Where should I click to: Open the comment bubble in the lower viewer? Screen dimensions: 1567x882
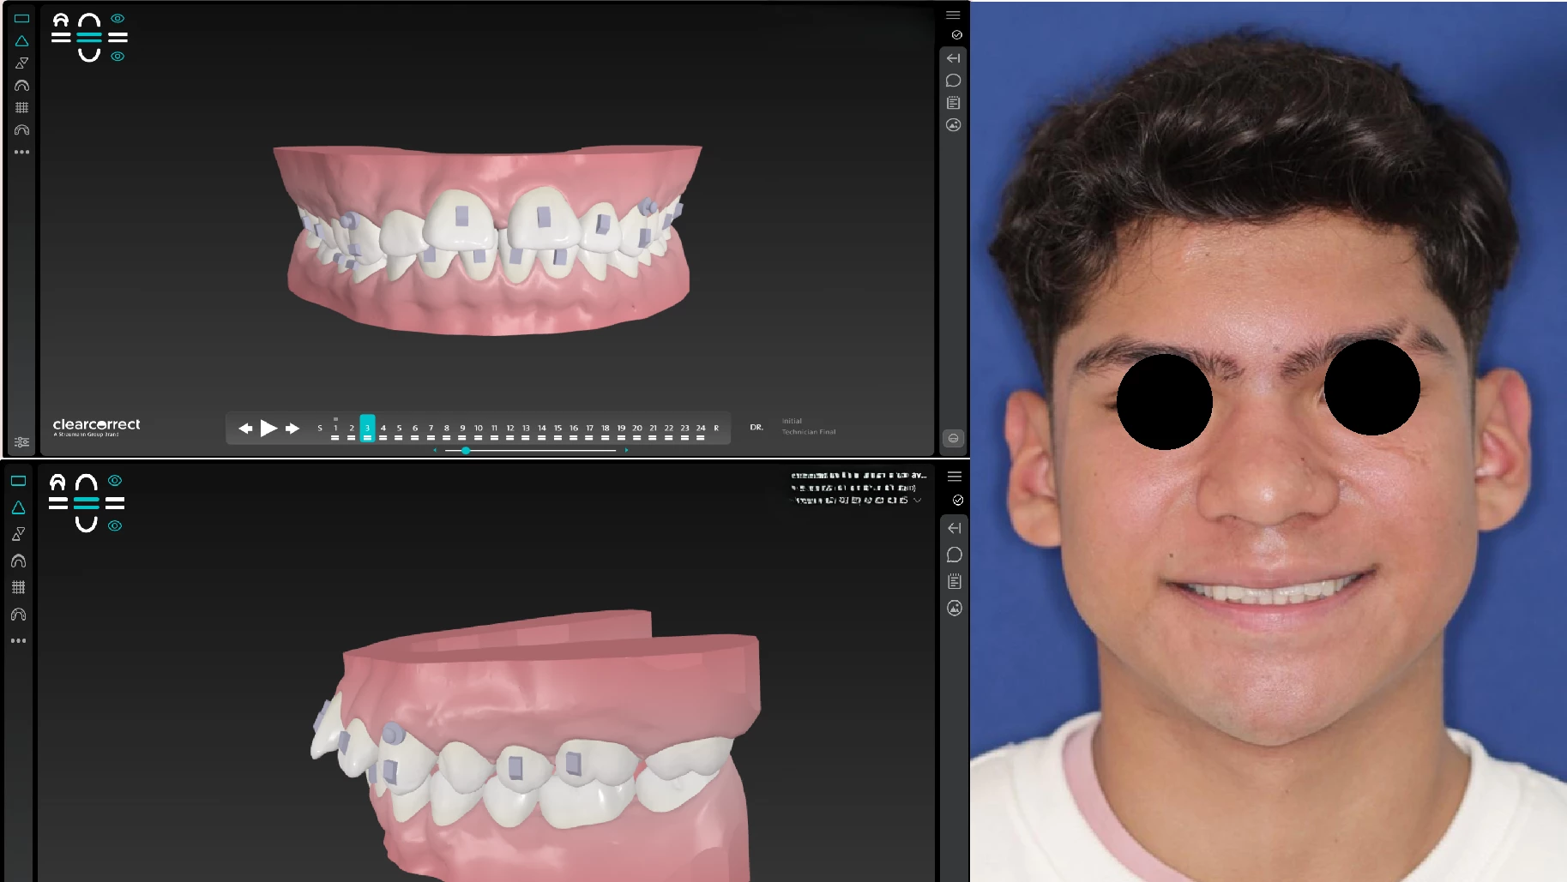coord(954,555)
